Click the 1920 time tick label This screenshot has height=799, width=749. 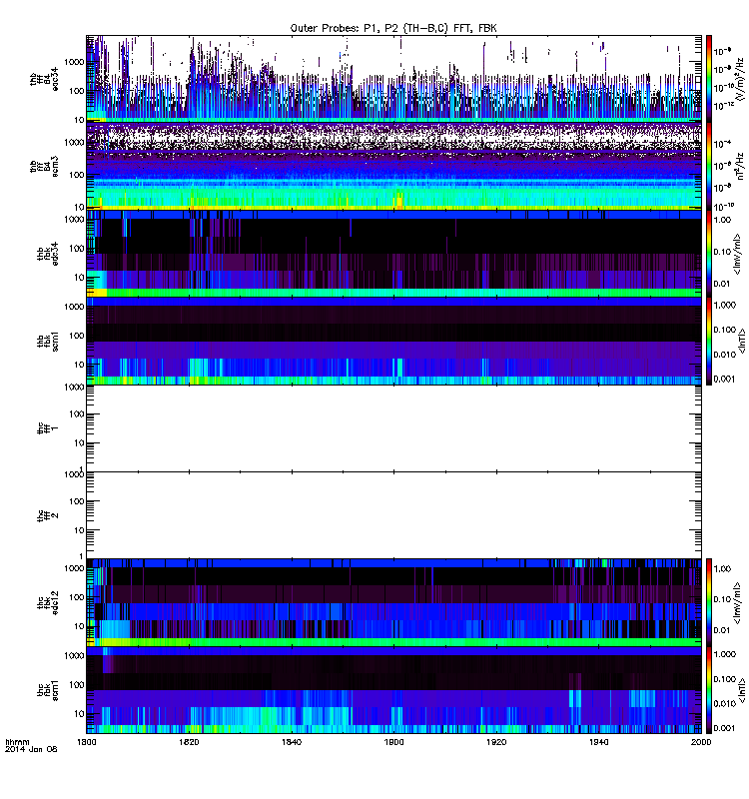(496, 742)
